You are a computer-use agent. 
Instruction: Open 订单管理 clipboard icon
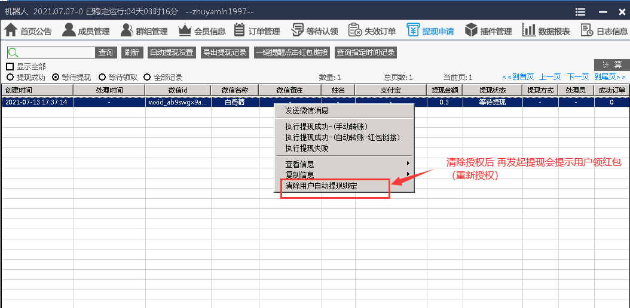240,30
